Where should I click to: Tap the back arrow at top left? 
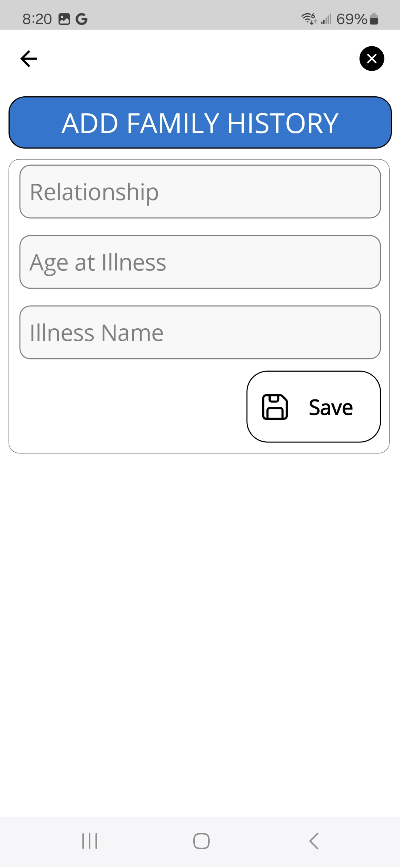pyautogui.click(x=29, y=59)
